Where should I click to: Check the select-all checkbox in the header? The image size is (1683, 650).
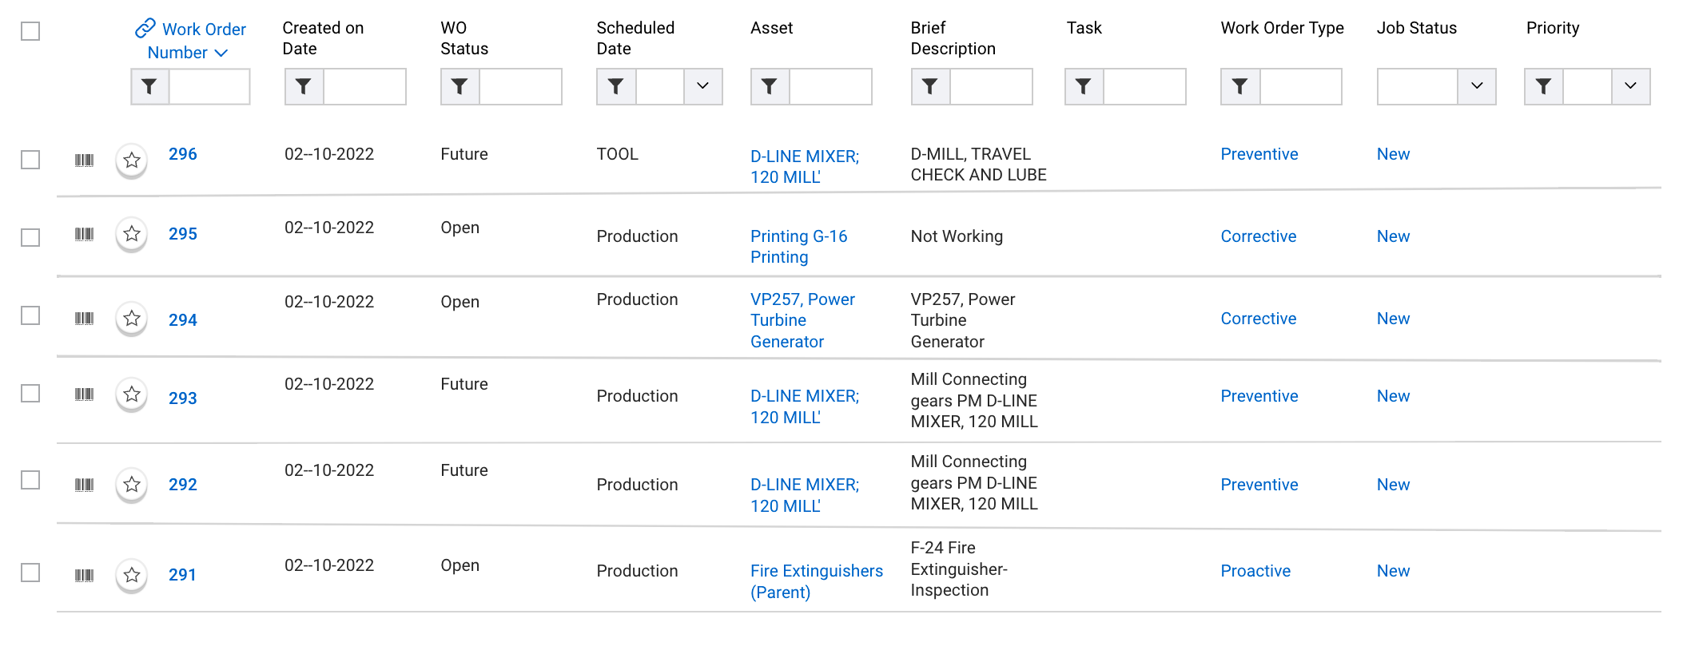tap(30, 30)
